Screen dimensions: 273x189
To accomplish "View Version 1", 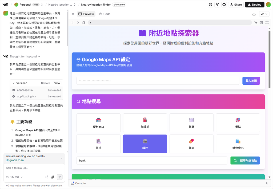I will coord(57,83).
